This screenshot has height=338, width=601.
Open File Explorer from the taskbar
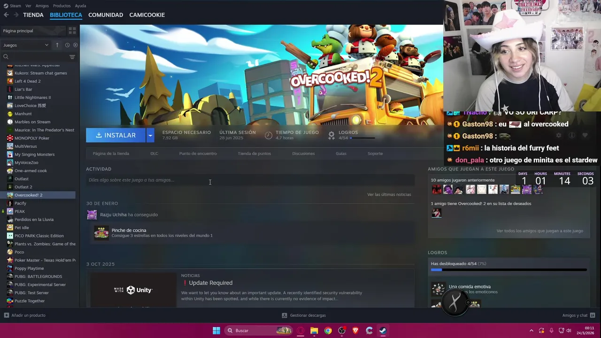click(x=314, y=330)
